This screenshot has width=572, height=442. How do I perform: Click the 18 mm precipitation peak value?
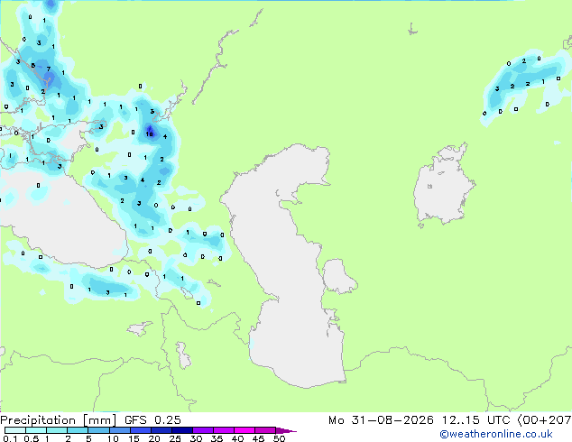pos(149,134)
